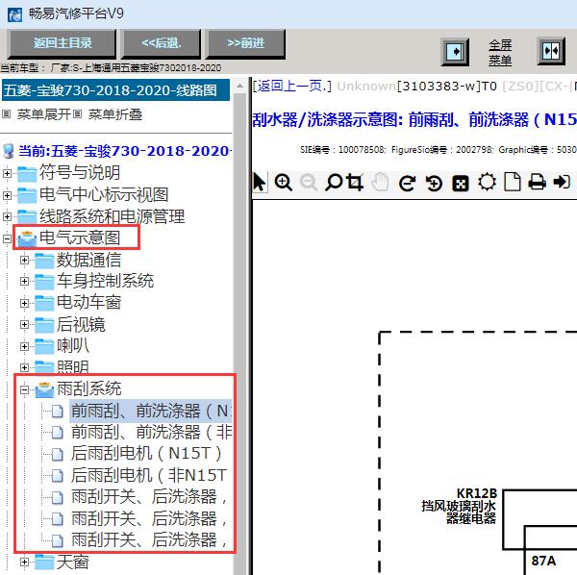The width and height of the screenshot is (577, 575).
Task: Select the 电气示意图 tree node
Action: 80,237
